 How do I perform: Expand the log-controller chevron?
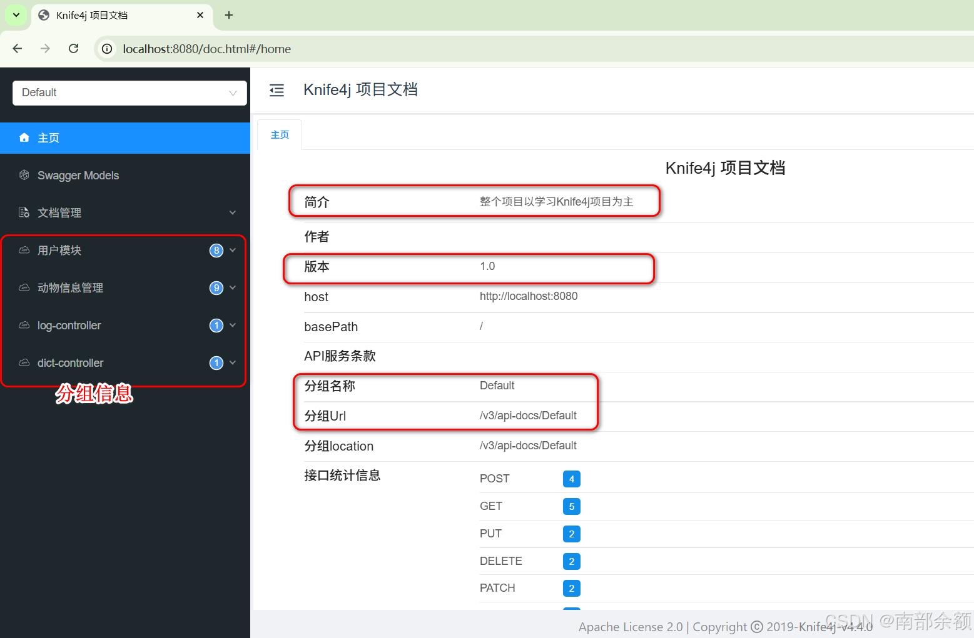click(233, 325)
